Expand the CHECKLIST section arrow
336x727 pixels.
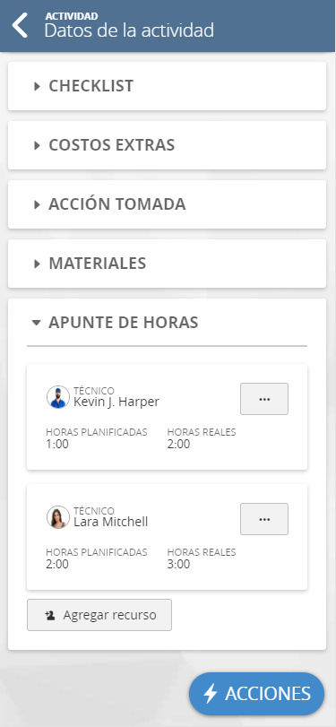37,86
